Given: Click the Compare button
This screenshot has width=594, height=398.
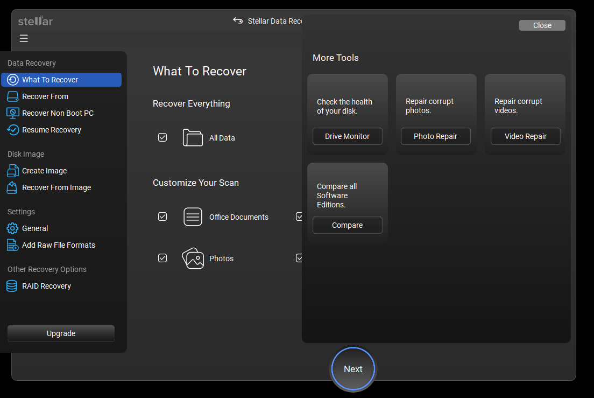Looking at the screenshot, I should pos(348,225).
